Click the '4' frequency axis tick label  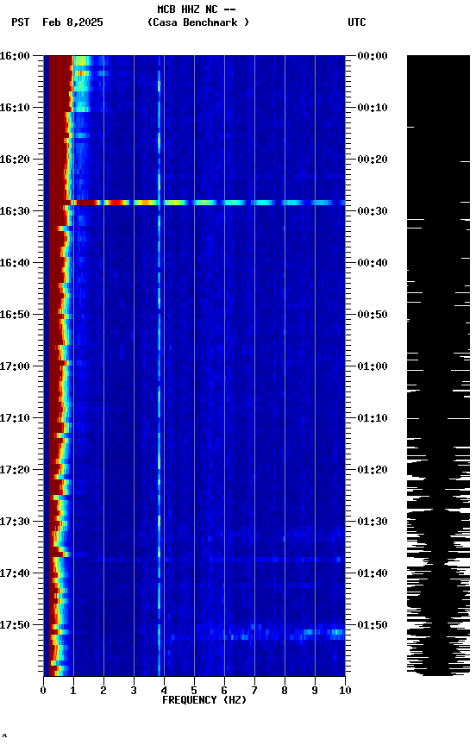[x=164, y=691]
